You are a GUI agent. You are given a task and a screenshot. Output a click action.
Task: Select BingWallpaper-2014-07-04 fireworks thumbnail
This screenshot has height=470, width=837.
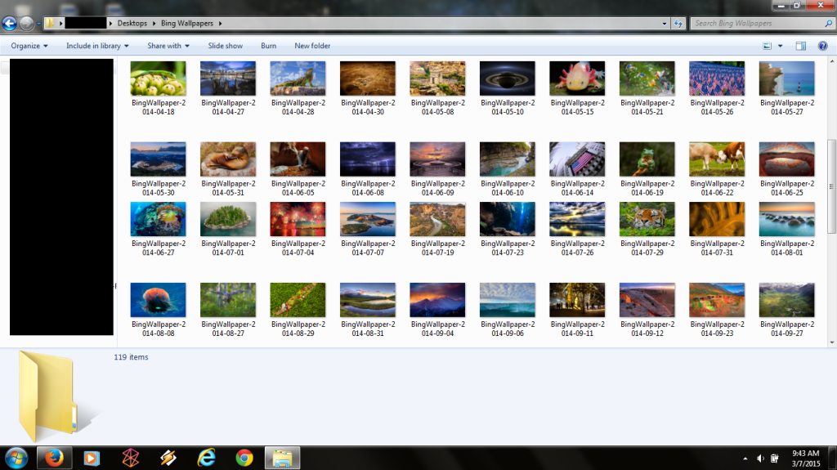pyautogui.click(x=298, y=219)
